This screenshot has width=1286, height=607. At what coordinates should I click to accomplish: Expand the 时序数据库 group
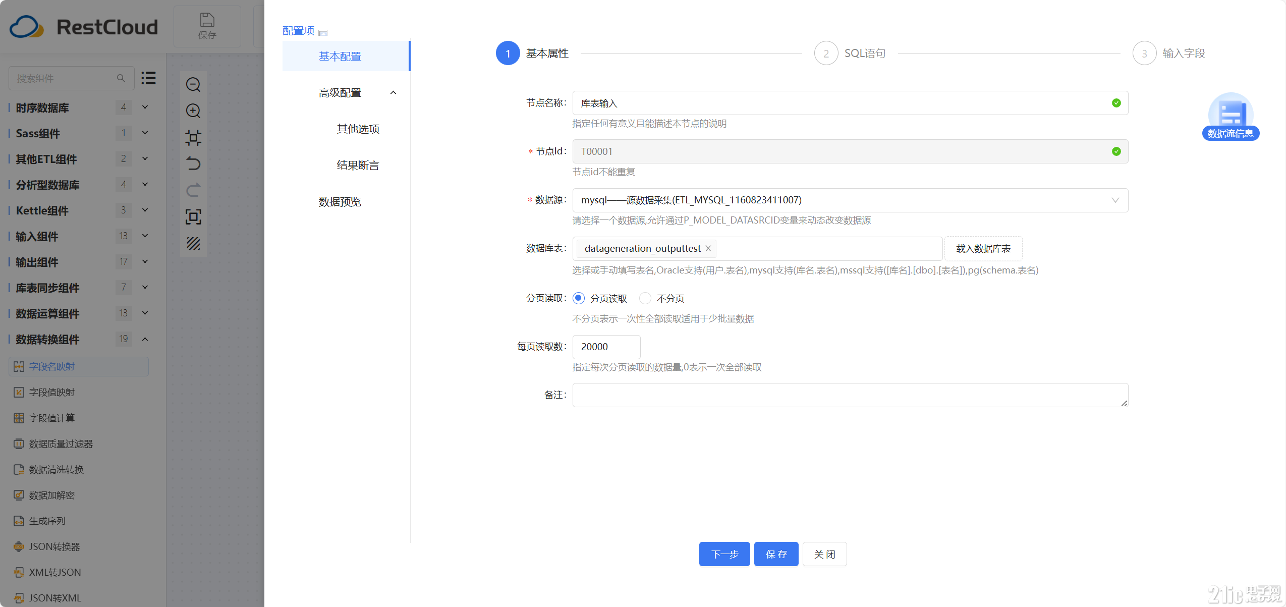[145, 107]
